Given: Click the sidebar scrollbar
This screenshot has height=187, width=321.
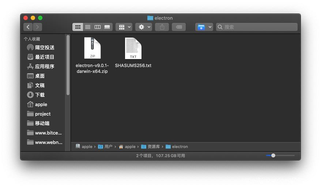Looking at the screenshot, I should pyautogui.click(x=68, y=65).
